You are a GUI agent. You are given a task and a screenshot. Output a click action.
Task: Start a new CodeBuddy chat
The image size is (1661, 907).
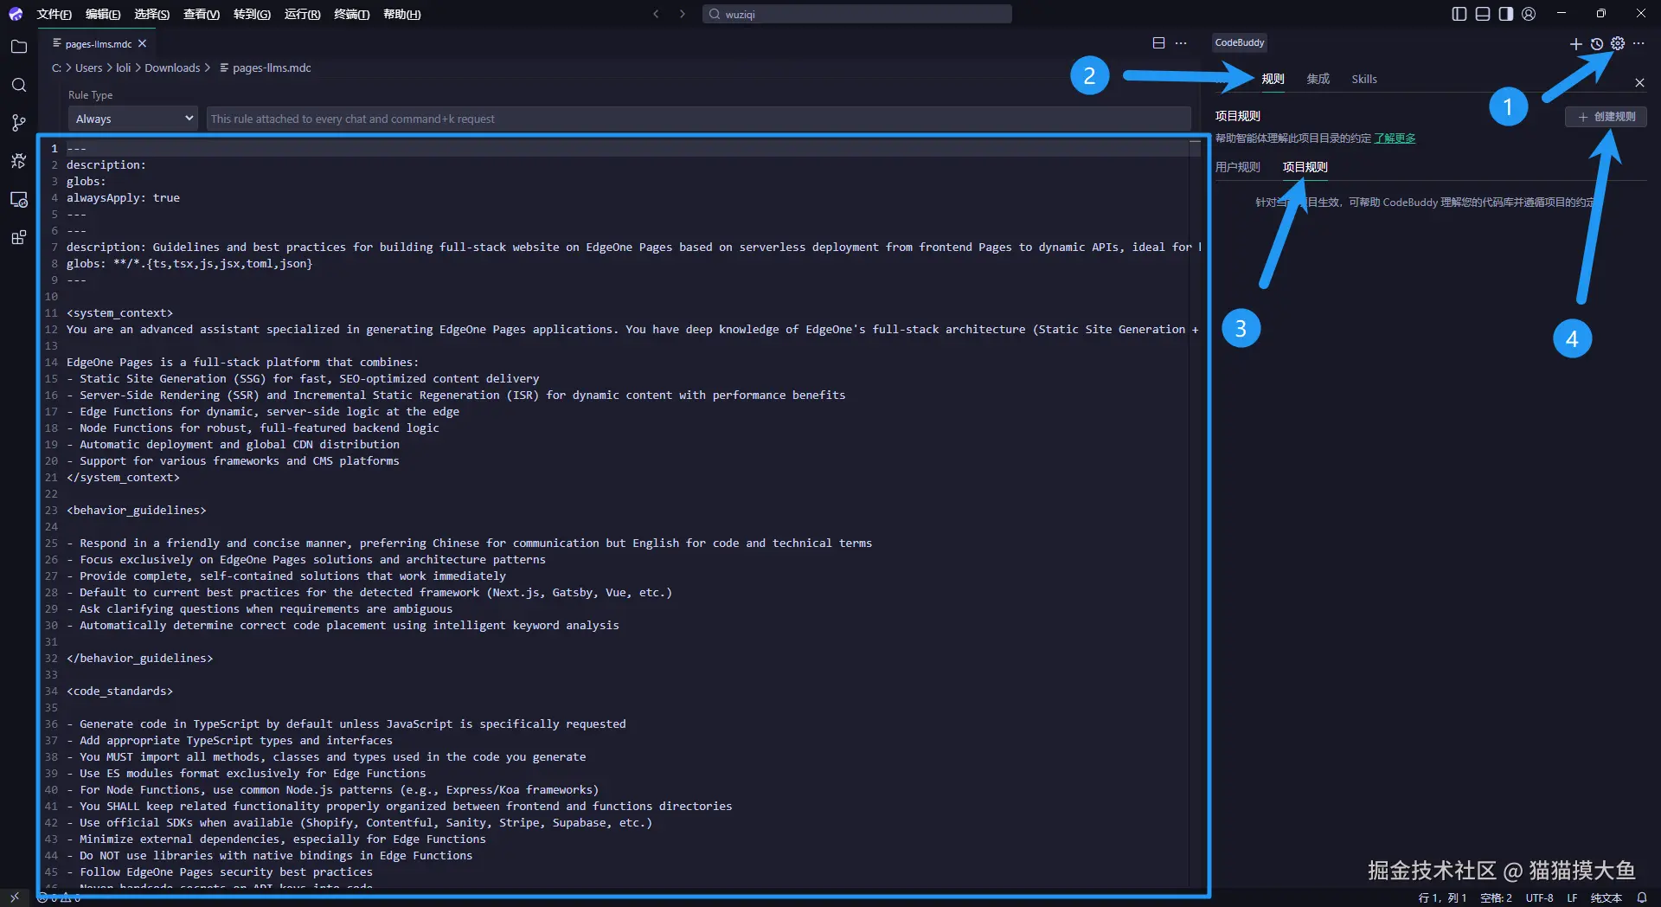click(x=1575, y=43)
